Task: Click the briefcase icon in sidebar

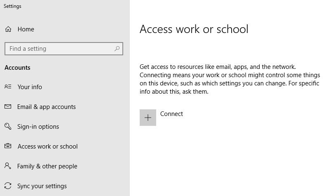Action: point(8,146)
